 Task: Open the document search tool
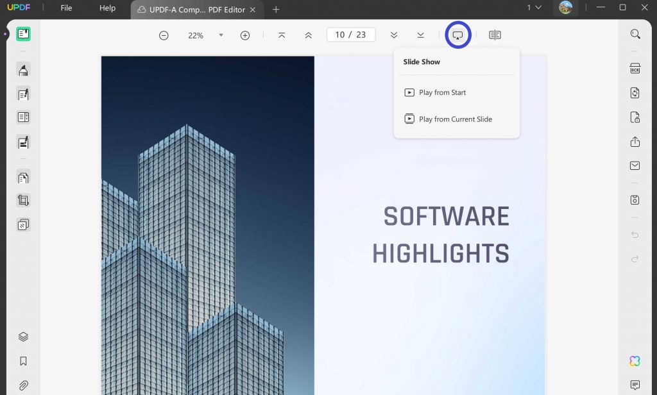point(635,33)
